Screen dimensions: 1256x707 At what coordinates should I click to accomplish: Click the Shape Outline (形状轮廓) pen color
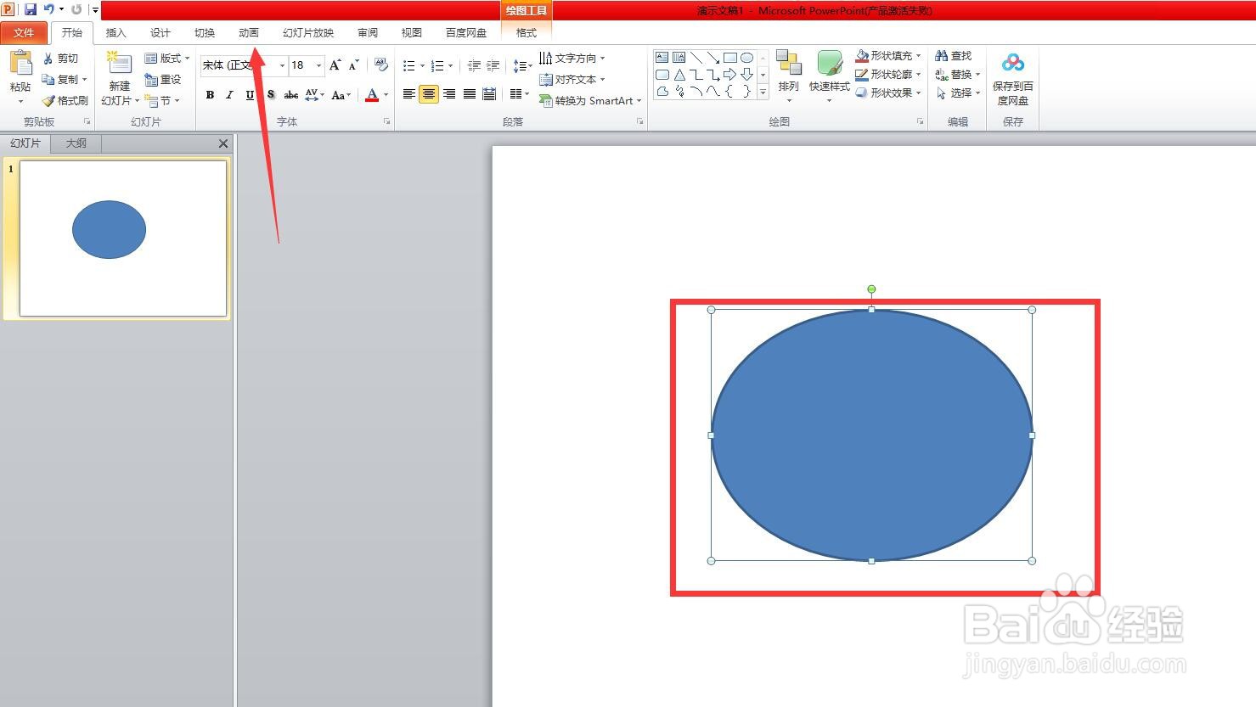862,74
